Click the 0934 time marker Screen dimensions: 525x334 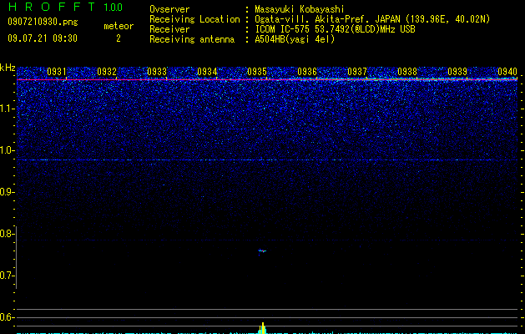coord(207,72)
